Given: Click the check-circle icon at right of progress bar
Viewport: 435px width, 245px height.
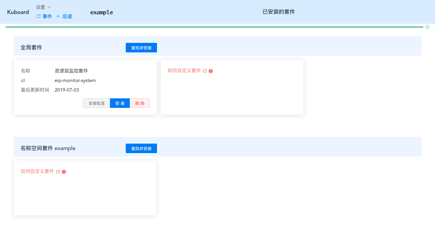Looking at the screenshot, I should (x=427, y=27).
